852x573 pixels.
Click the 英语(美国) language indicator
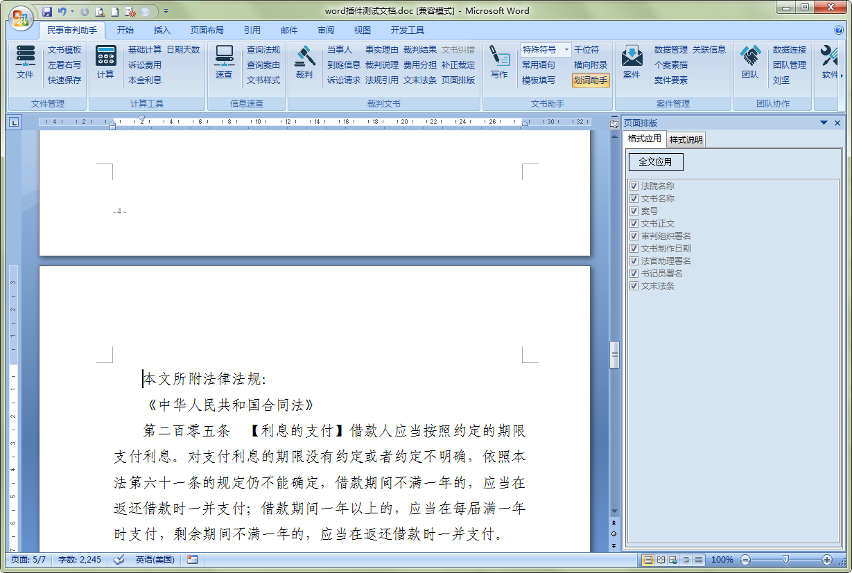(x=155, y=560)
